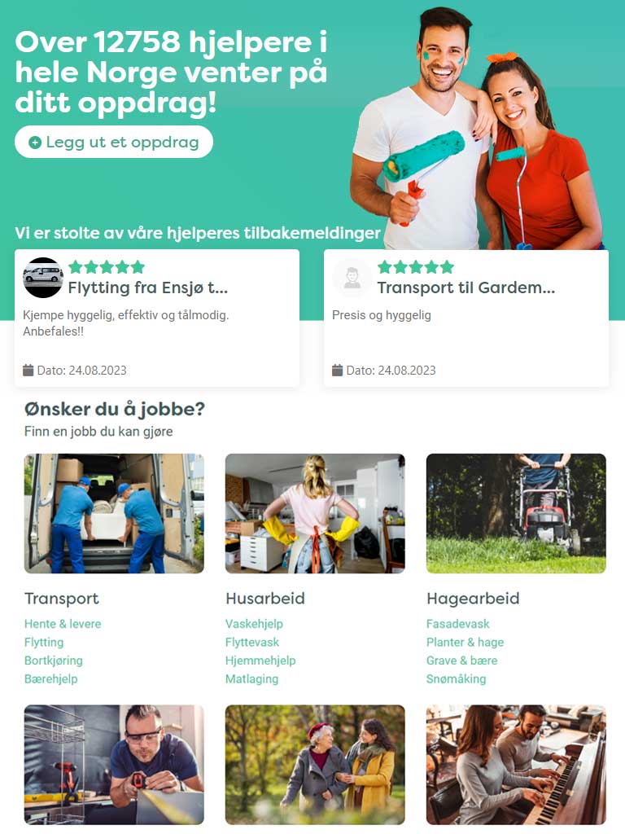Click the five-star rating on Flytting review
This screenshot has width=625, height=834.
(x=107, y=266)
